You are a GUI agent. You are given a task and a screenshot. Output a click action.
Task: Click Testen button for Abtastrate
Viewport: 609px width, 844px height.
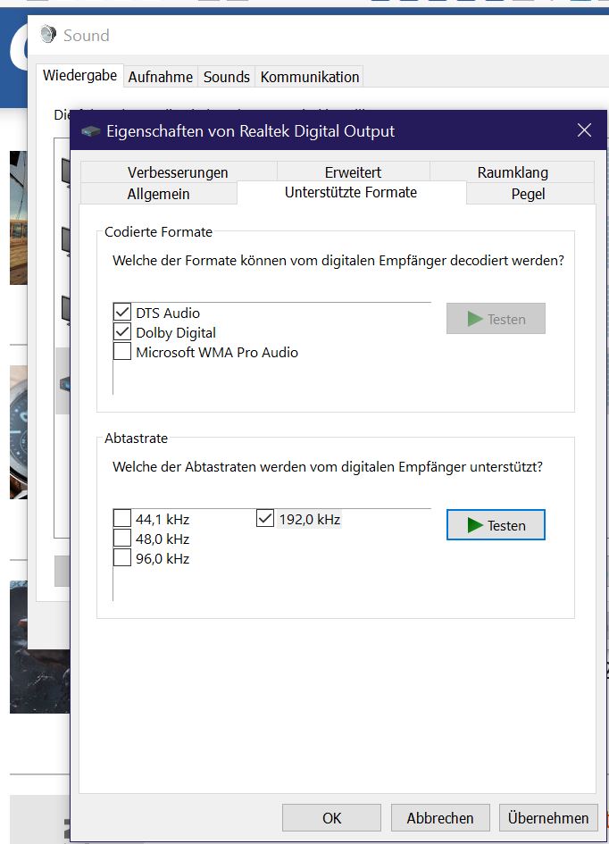point(496,525)
